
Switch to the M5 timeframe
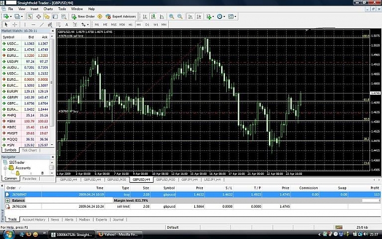click(x=105, y=24)
